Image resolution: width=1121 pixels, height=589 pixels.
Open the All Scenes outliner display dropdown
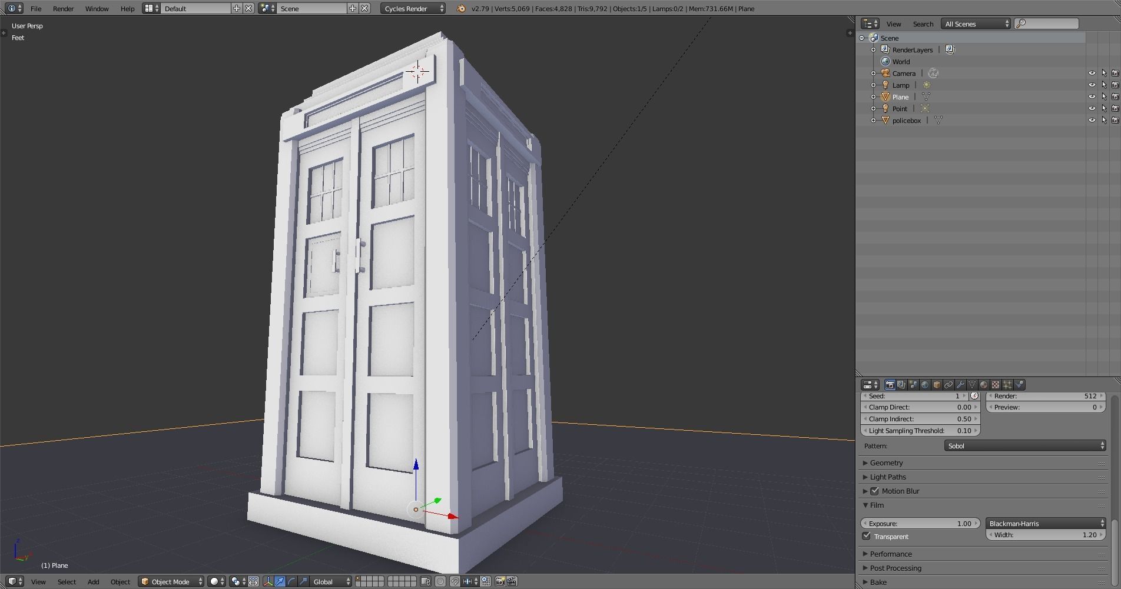point(976,24)
